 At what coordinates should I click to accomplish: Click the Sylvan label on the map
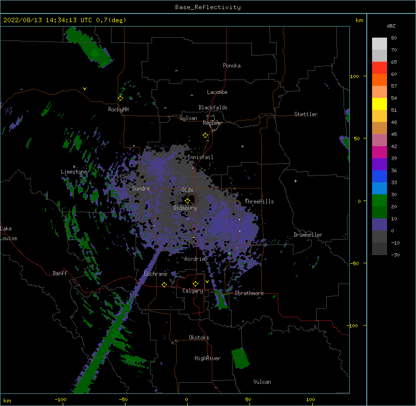188,118
